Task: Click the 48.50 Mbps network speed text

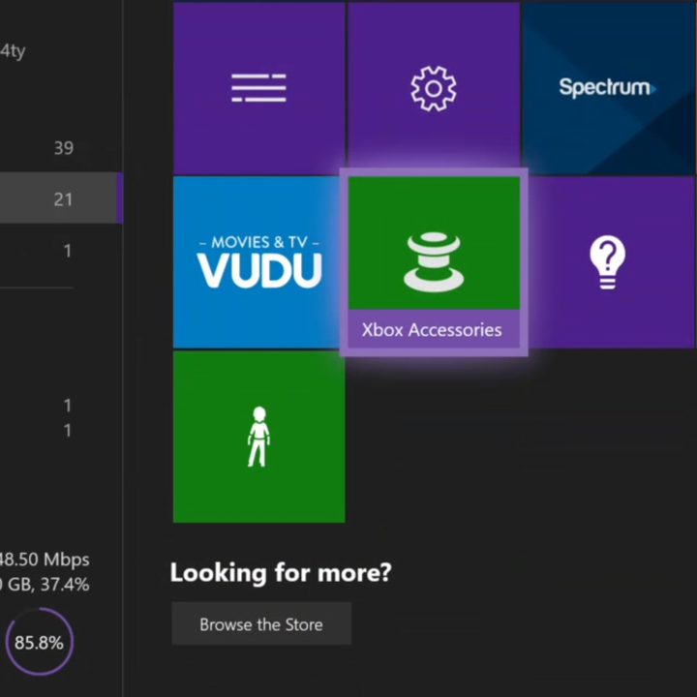Action: coord(45,560)
